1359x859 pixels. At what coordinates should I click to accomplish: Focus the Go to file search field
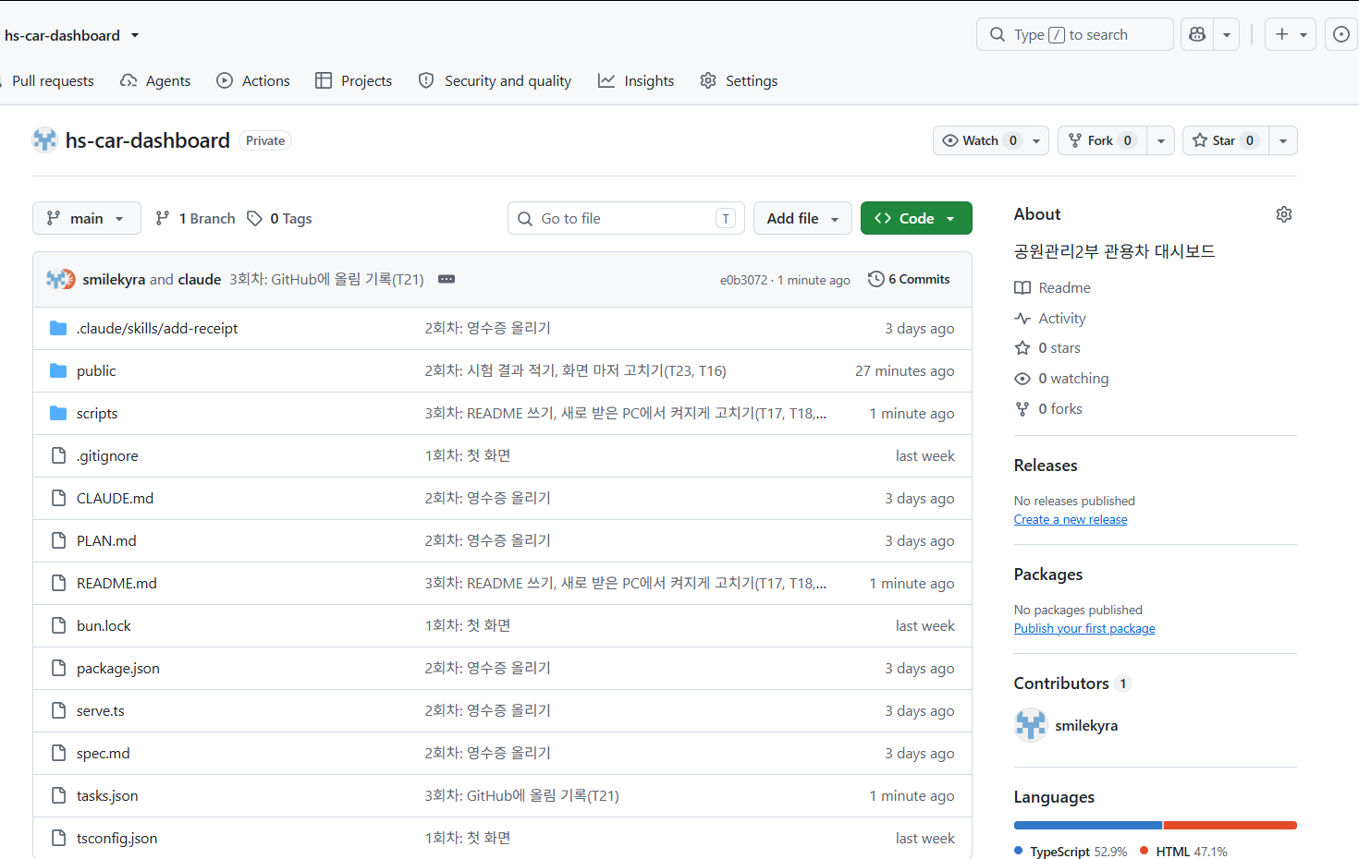tap(627, 218)
